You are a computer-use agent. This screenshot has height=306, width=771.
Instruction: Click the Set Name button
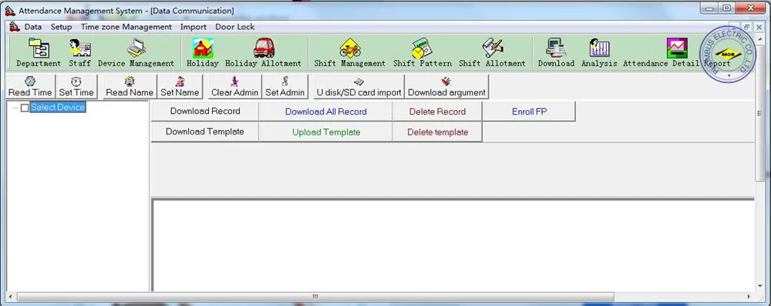click(180, 87)
